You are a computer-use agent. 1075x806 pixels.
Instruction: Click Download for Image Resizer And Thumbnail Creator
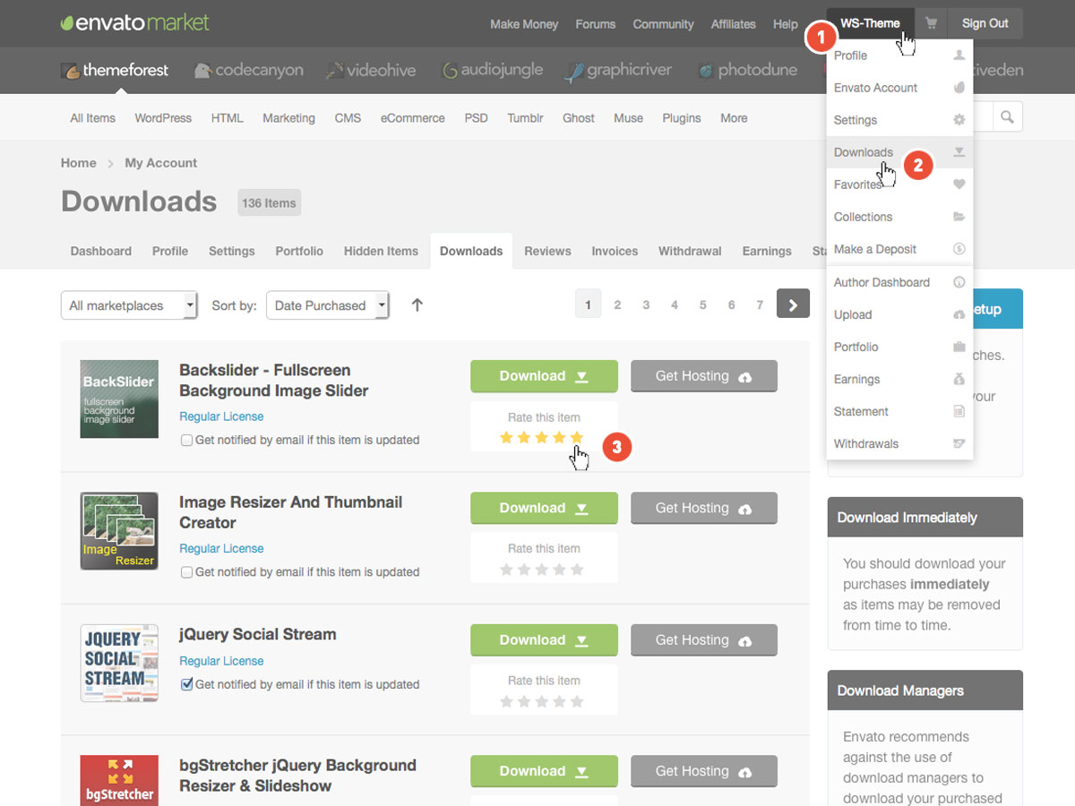[544, 508]
